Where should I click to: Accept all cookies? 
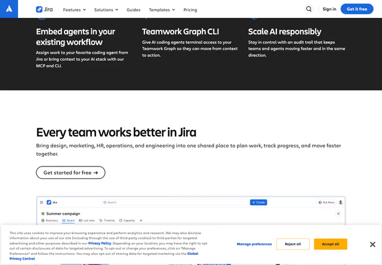pyautogui.click(x=330, y=244)
